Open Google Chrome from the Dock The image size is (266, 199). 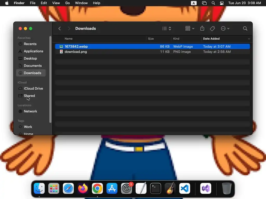(97, 188)
